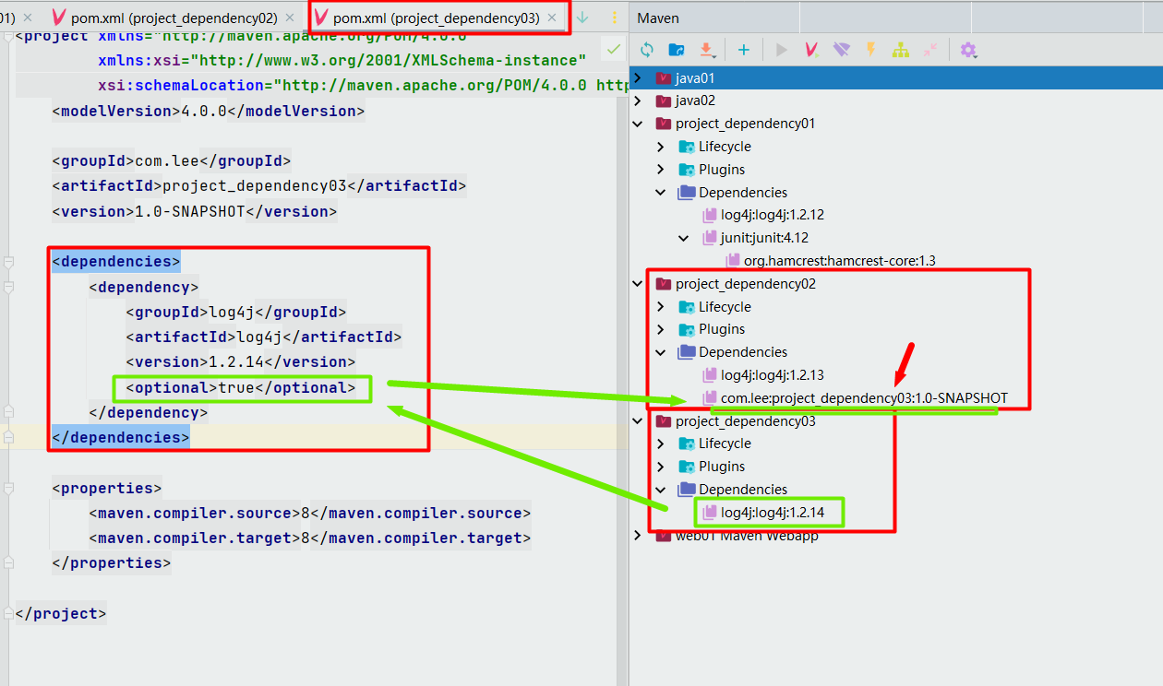Screen dimensions: 1163x686
Task: Collapse the project_dependency01 tree node
Action: 638,124
